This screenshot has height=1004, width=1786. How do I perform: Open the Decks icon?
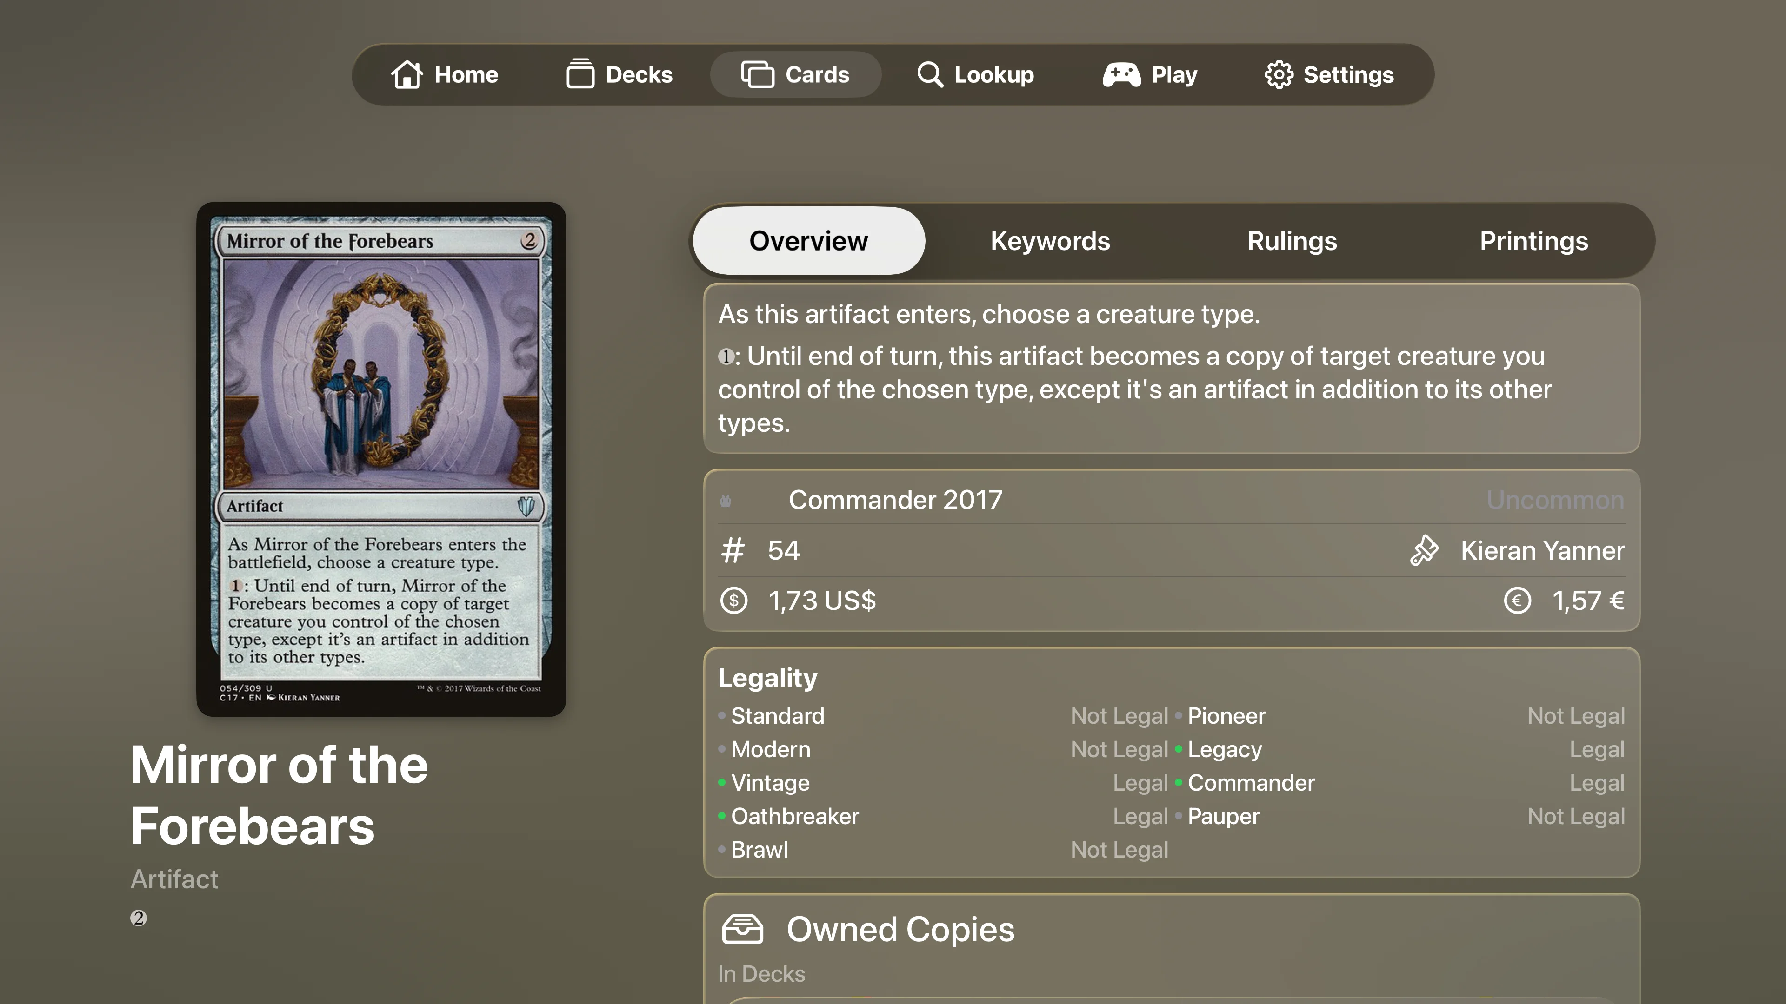pyautogui.click(x=581, y=74)
